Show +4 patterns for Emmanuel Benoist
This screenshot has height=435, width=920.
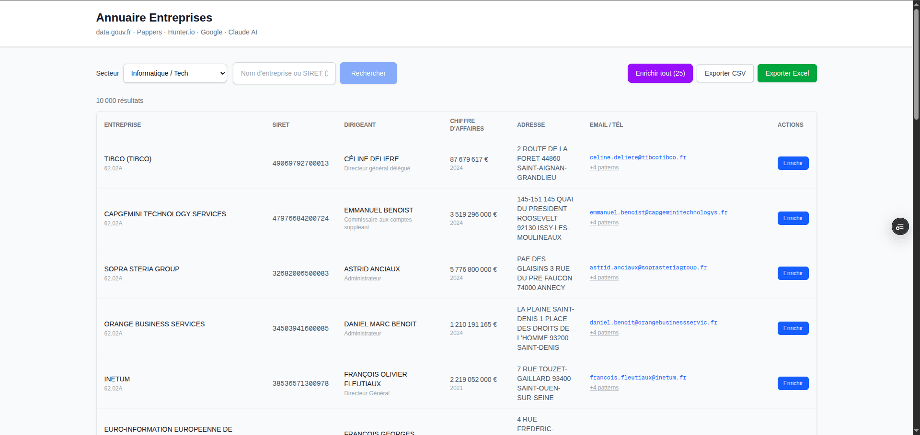tap(604, 223)
